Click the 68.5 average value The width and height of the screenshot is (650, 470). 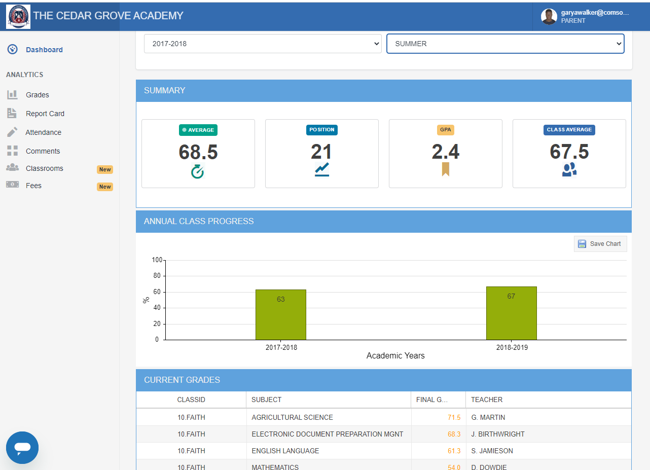[198, 152]
